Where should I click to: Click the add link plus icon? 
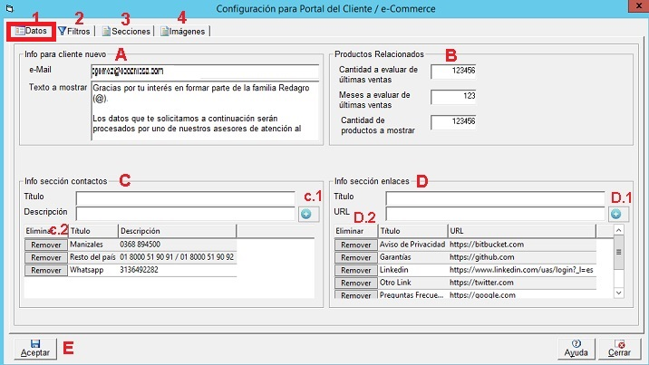click(615, 214)
